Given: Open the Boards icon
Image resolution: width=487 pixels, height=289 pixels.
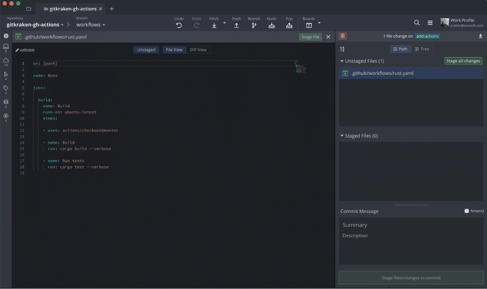Looking at the screenshot, I should (309, 26).
